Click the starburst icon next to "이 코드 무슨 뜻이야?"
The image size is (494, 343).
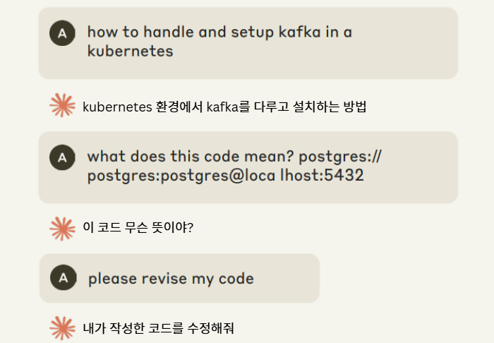(x=62, y=228)
